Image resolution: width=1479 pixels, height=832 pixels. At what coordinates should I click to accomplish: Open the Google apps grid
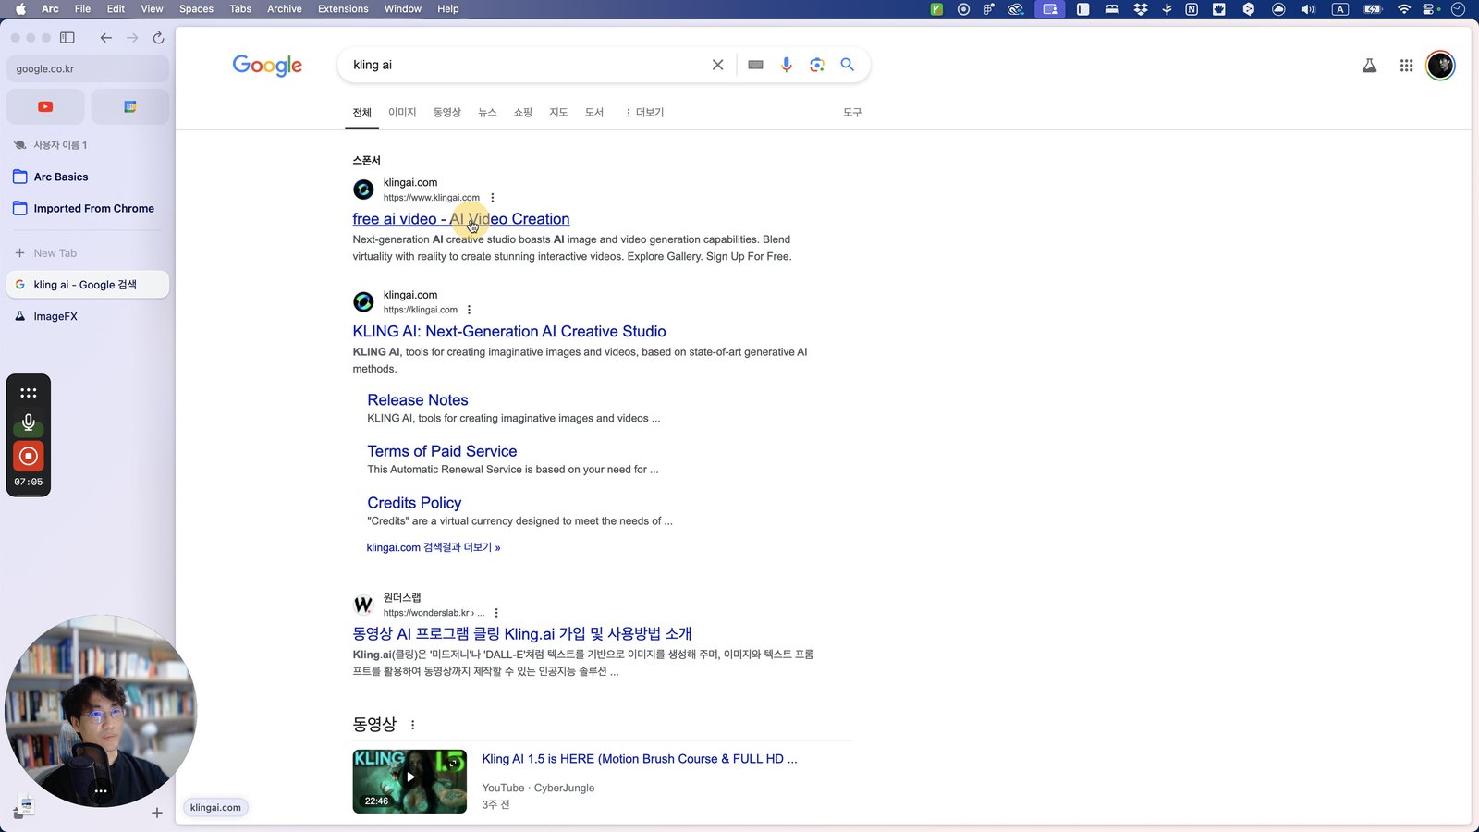point(1406,66)
